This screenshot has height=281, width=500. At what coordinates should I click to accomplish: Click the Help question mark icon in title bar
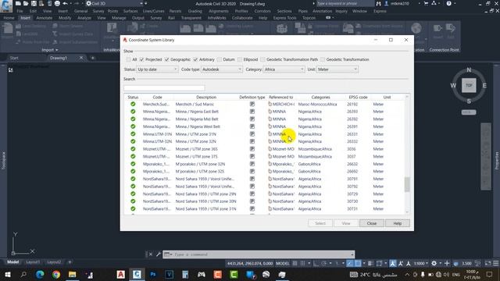pyautogui.click(x=449, y=3)
